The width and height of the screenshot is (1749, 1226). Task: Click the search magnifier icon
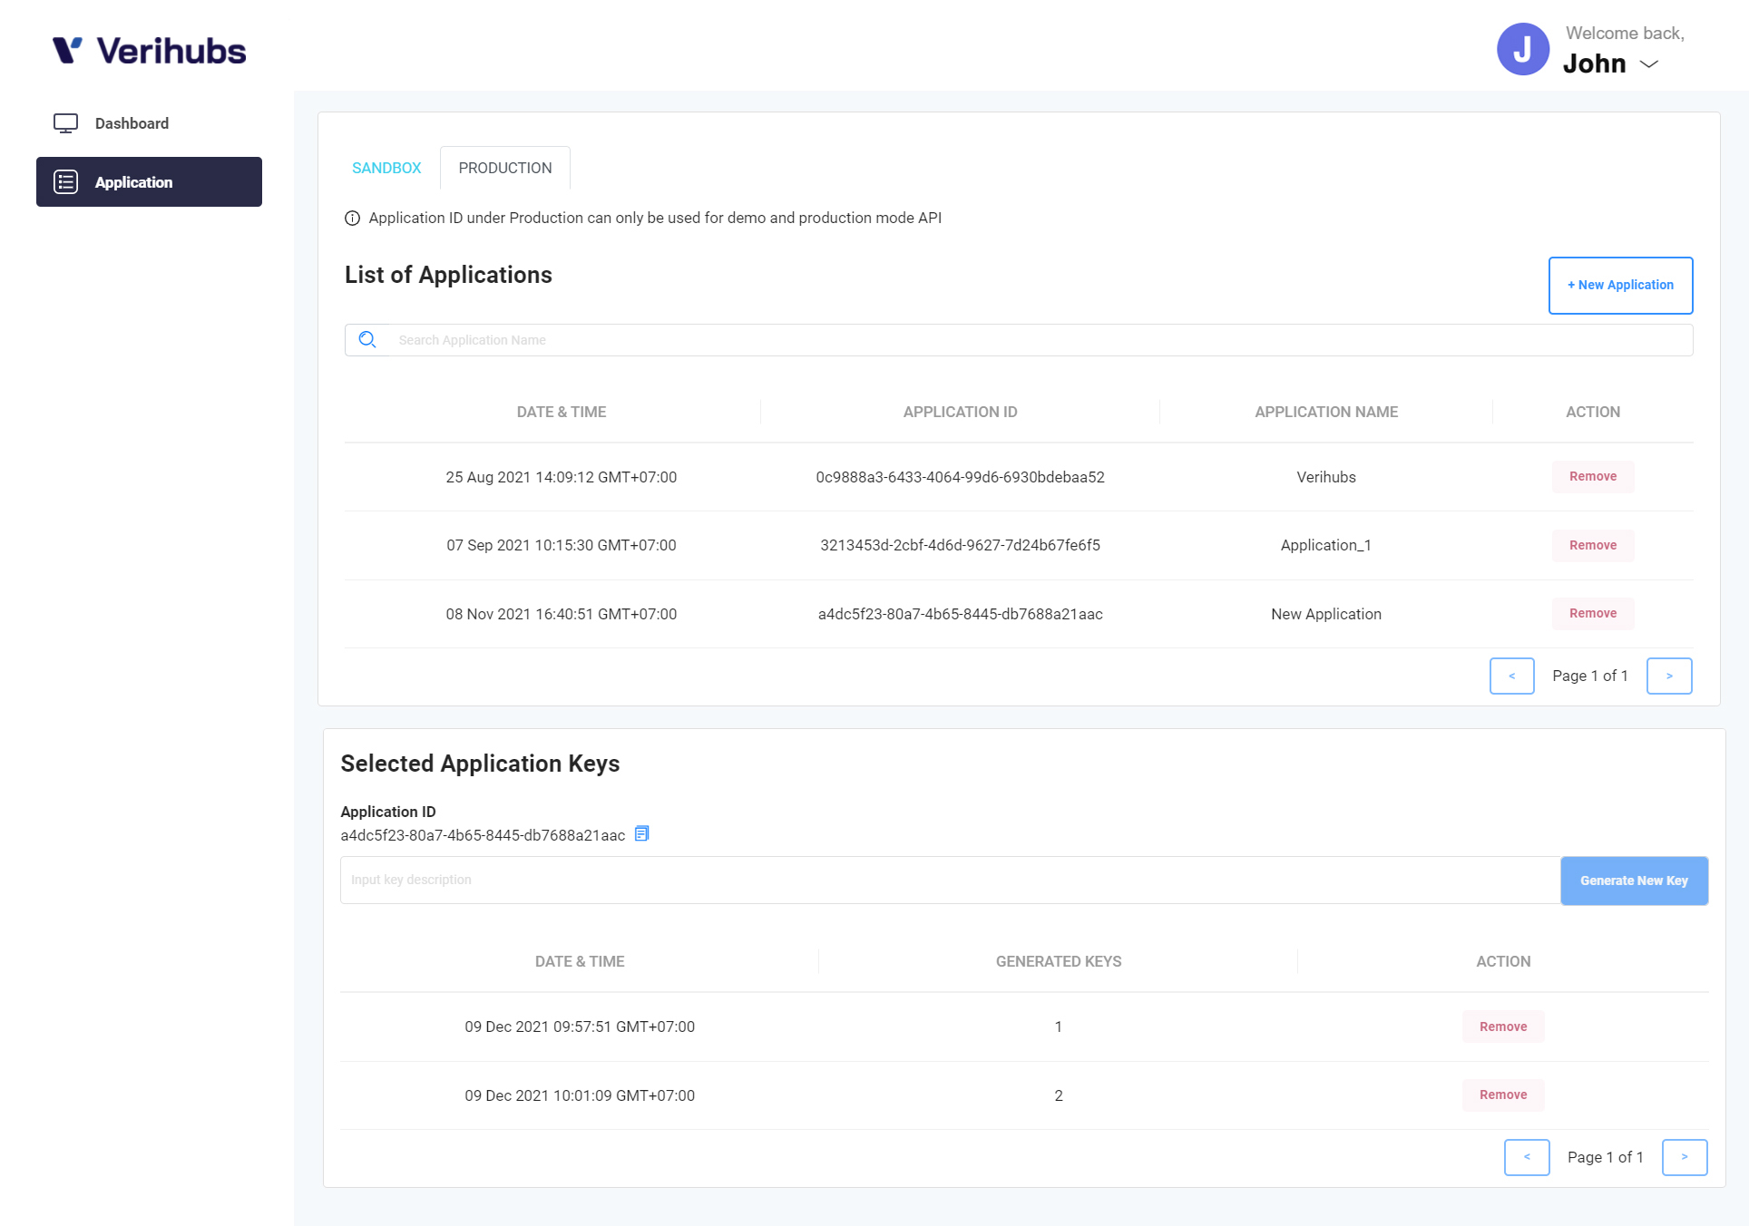point(367,340)
